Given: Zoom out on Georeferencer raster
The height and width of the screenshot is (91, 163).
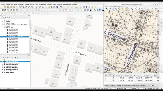Looking at the screenshot, I should (x=142, y=9).
